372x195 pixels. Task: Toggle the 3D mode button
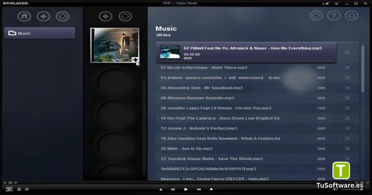(x=9, y=189)
